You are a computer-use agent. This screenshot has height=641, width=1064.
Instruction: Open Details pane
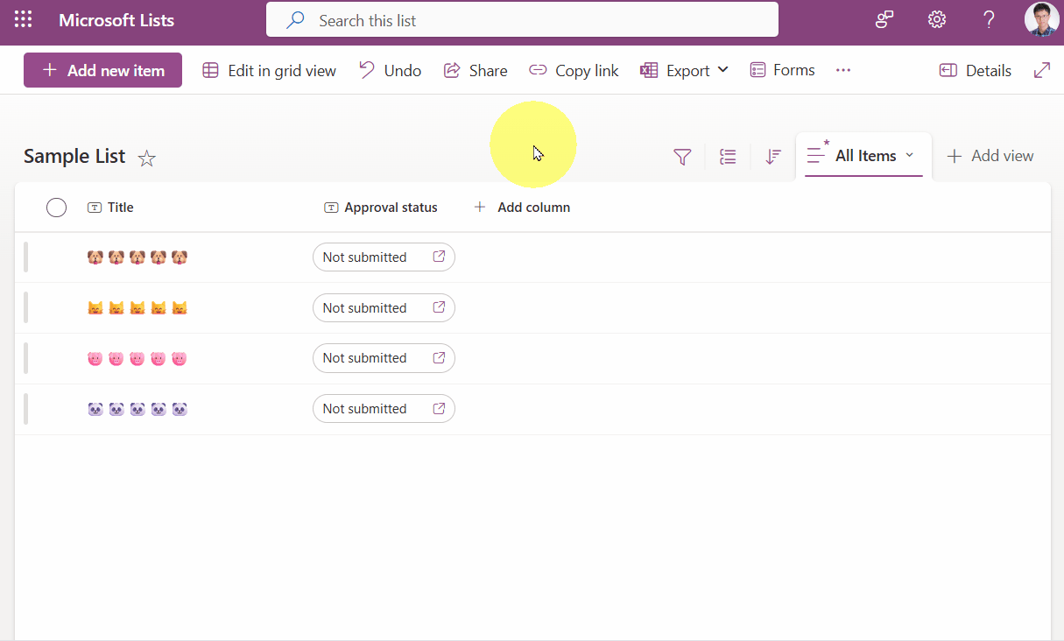coord(975,71)
